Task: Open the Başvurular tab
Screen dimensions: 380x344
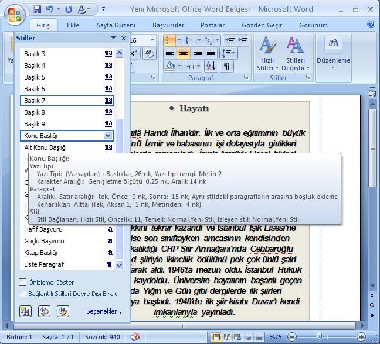Action: (168, 25)
